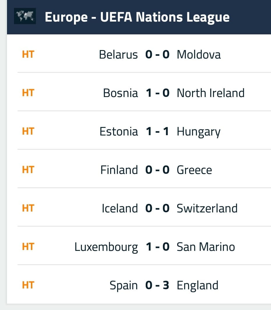The height and width of the screenshot is (310, 271).
Task: Open Spain 0 - 3 England score
Action: [157, 285]
